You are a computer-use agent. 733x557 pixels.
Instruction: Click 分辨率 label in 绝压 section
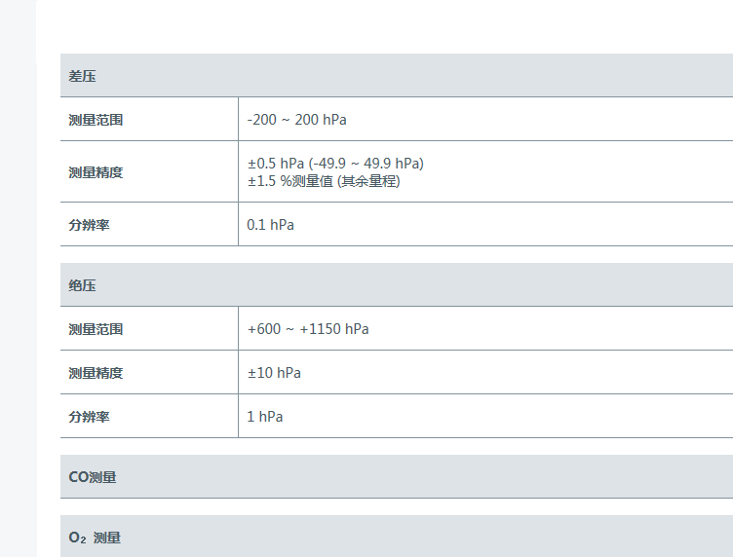click(x=89, y=417)
